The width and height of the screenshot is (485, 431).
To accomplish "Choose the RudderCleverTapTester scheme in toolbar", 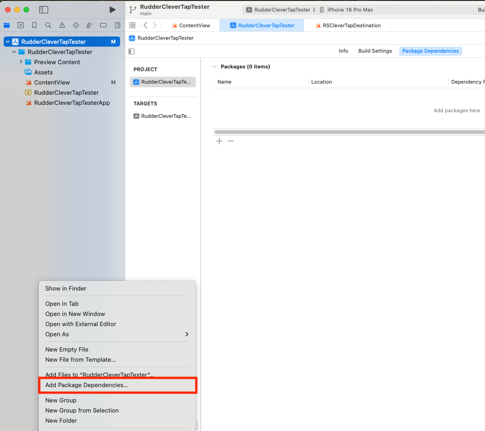I will (278, 10).
